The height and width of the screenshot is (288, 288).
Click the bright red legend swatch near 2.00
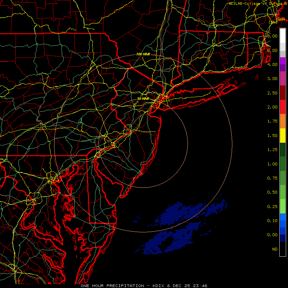[283, 107]
